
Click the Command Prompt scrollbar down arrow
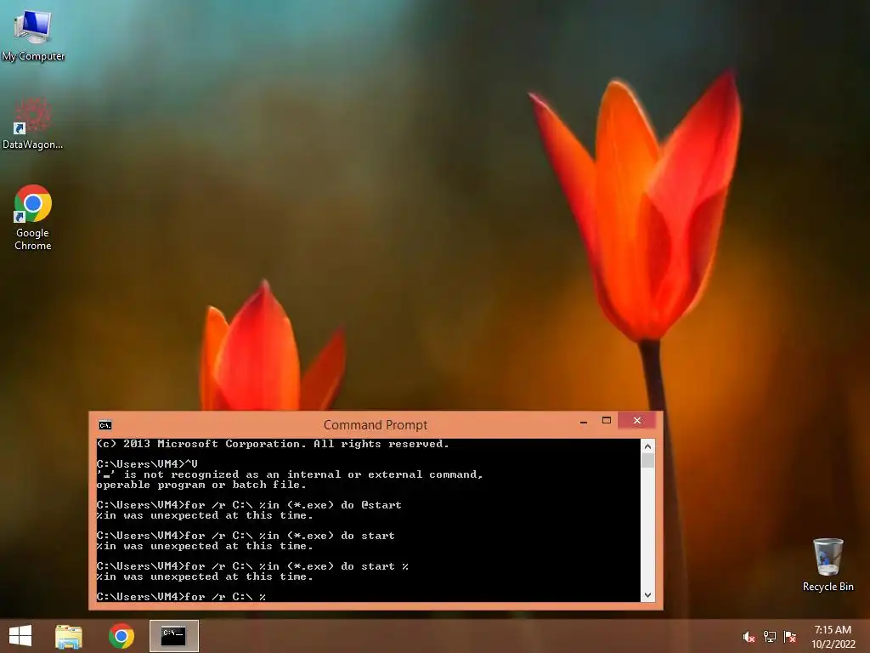[x=647, y=594]
